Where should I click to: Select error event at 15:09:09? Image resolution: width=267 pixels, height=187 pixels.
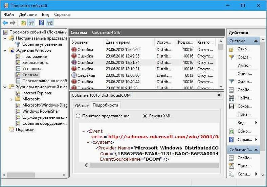[x=143, y=50]
